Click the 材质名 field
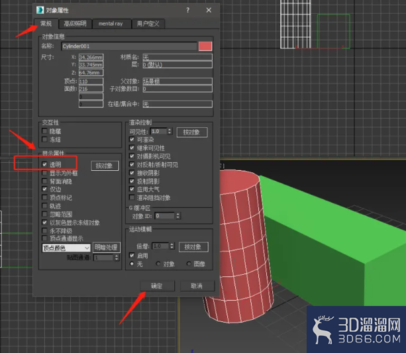 [178, 57]
